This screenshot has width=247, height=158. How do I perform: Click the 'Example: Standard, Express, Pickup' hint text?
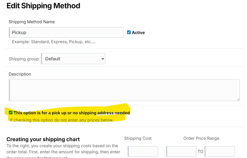[54, 42]
